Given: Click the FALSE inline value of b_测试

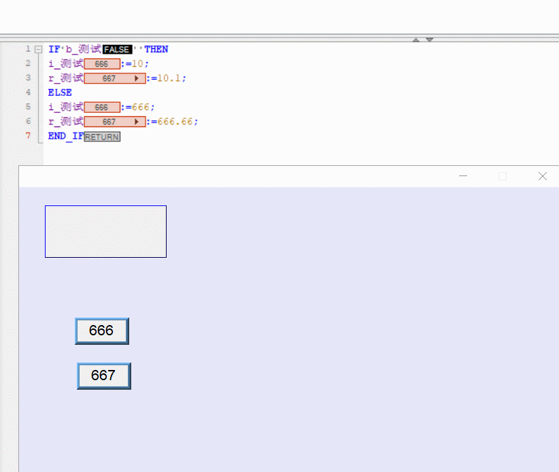Looking at the screenshot, I should click(x=117, y=50).
